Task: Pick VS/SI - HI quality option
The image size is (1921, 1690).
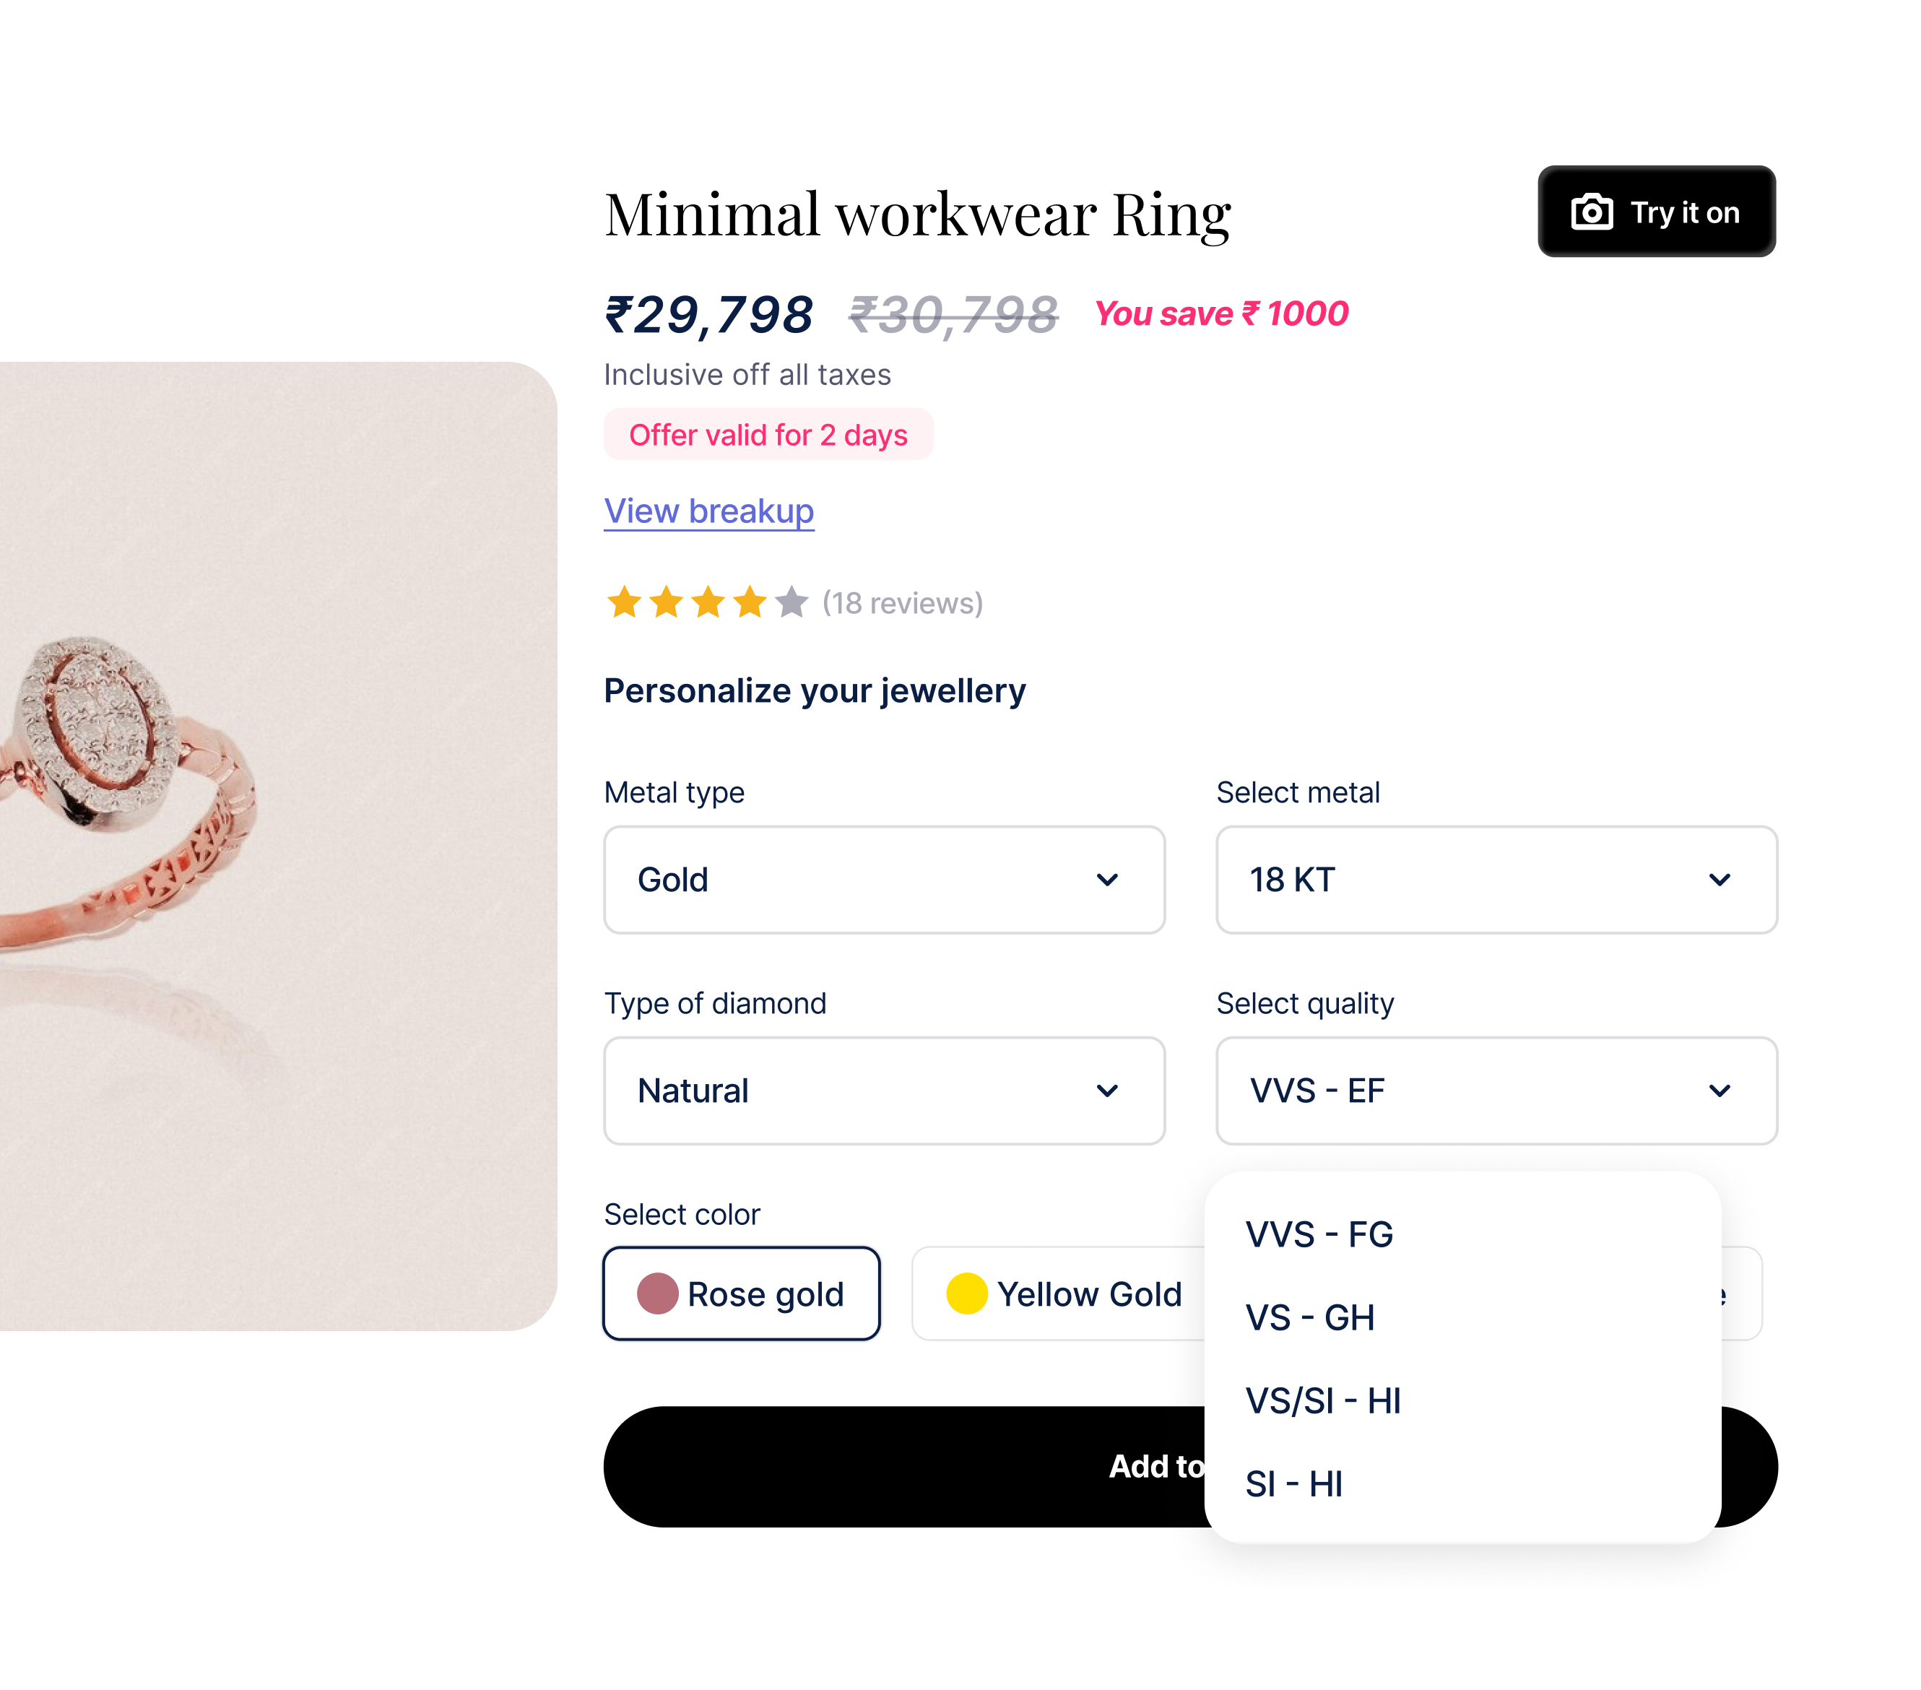Action: (1323, 1400)
